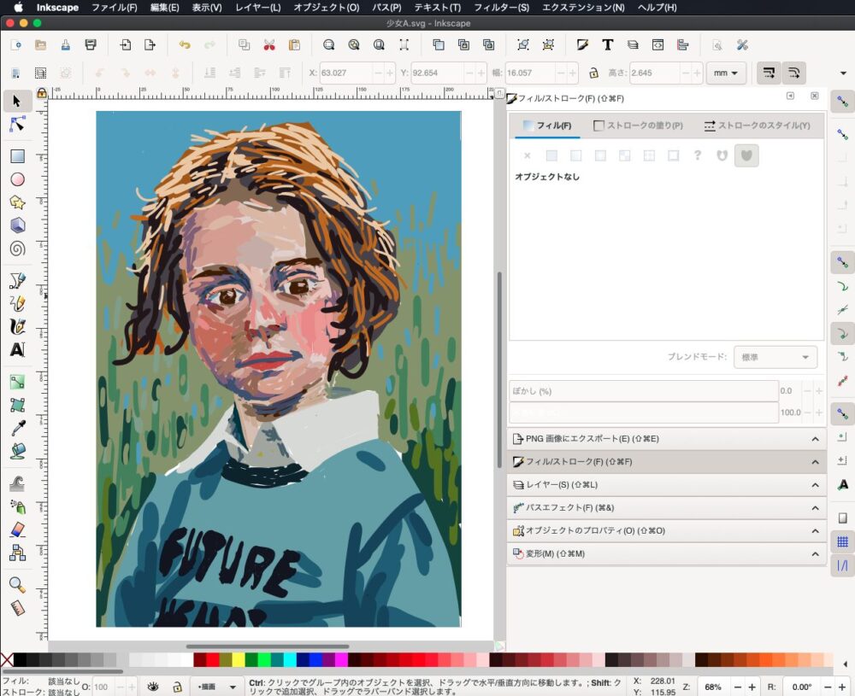Click the Cut scissors icon
855x696 pixels.
[269, 45]
